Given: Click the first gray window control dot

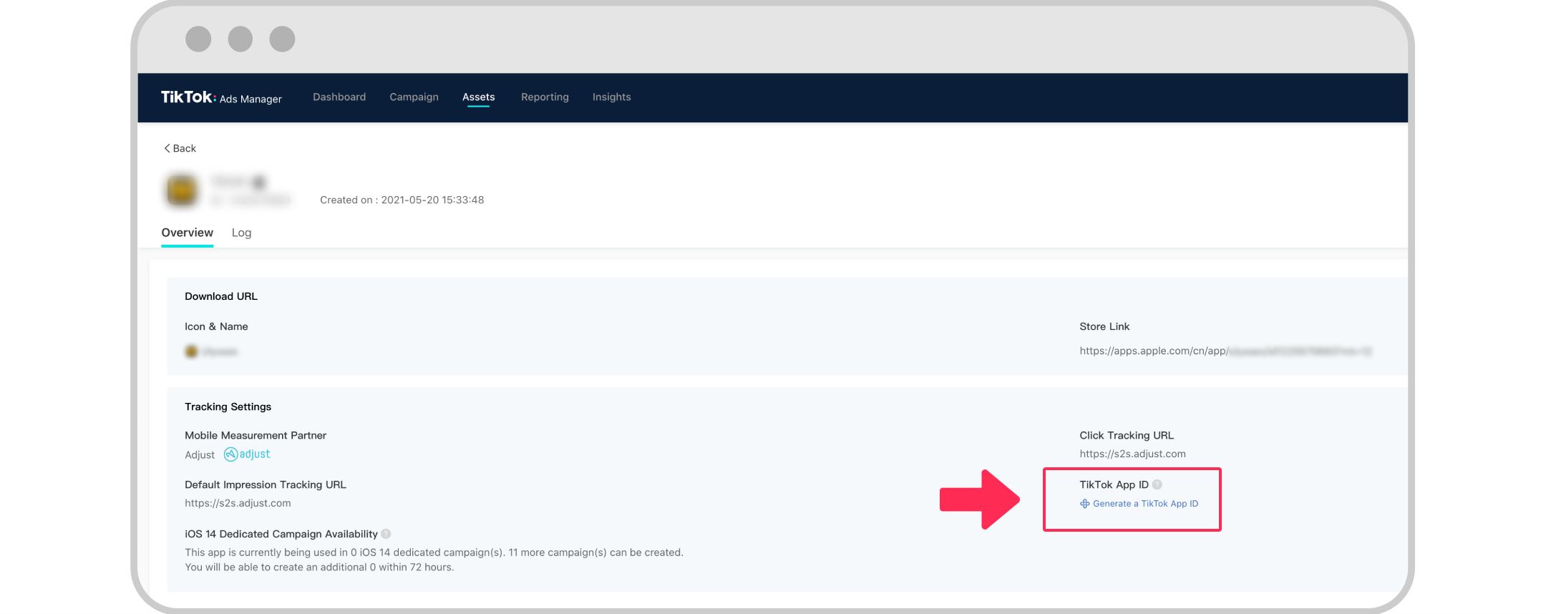Looking at the screenshot, I should coord(198,39).
